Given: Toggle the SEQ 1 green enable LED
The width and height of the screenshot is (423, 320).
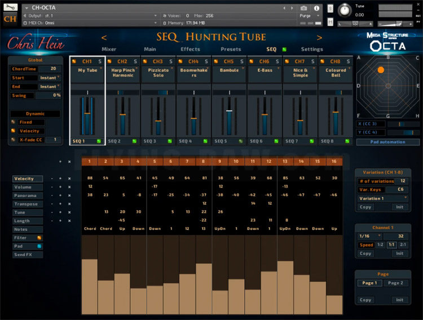Looking at the screenshot, I should (99, 141).
